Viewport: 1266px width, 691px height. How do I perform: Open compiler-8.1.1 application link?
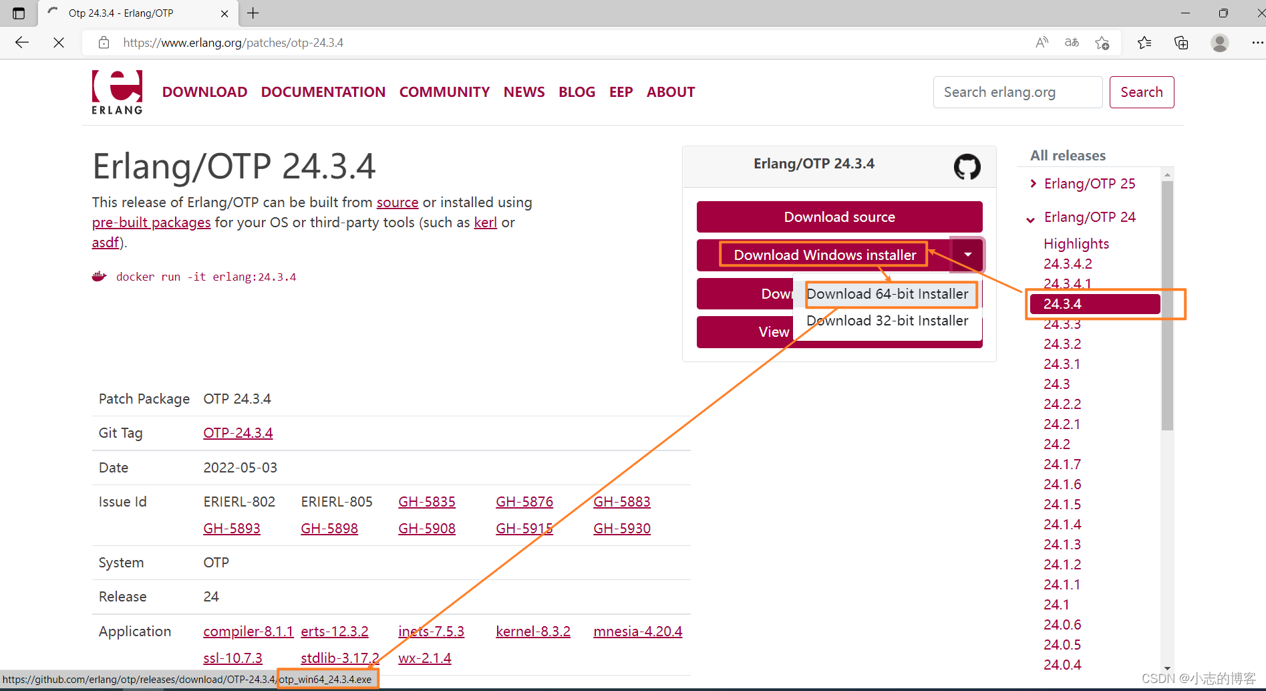pos(249,632)
